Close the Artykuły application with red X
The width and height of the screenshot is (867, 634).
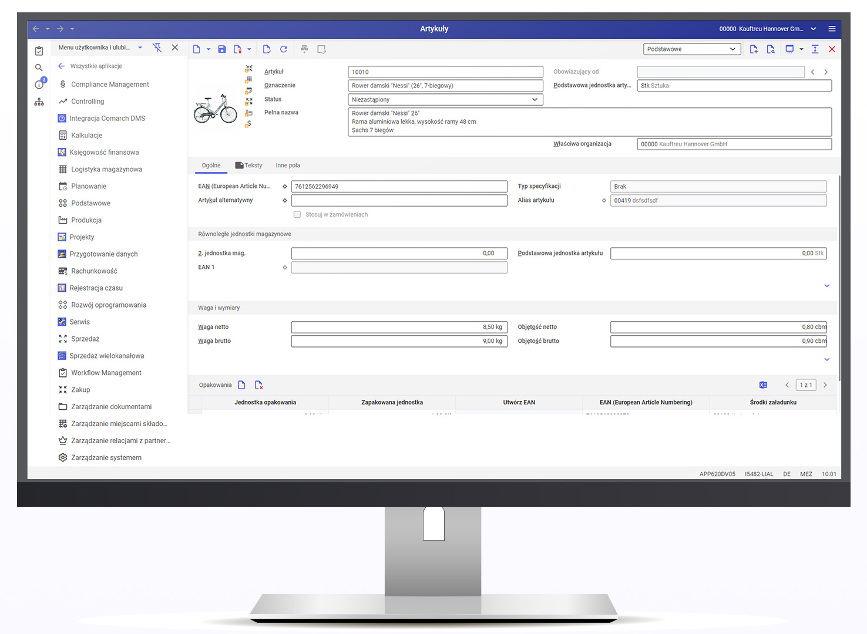[x=832, y=49]
